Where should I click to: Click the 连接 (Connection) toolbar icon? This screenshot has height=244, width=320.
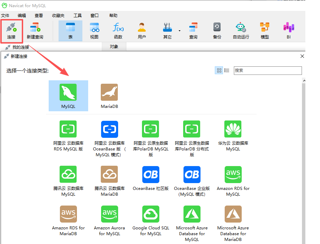pyautogui.click(x=11, y=31)
